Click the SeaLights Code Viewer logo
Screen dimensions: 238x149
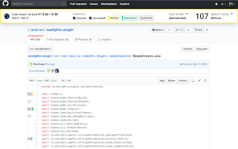tap(7, 16)
